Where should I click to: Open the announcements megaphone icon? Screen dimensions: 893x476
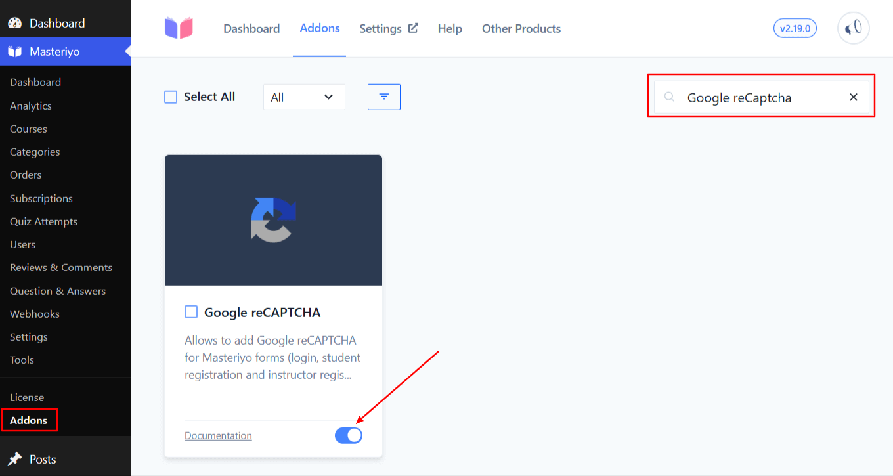(x=854, y=28)
